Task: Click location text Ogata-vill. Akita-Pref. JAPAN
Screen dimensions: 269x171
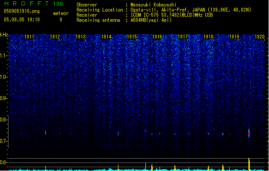Action: [x=168, y=10]
